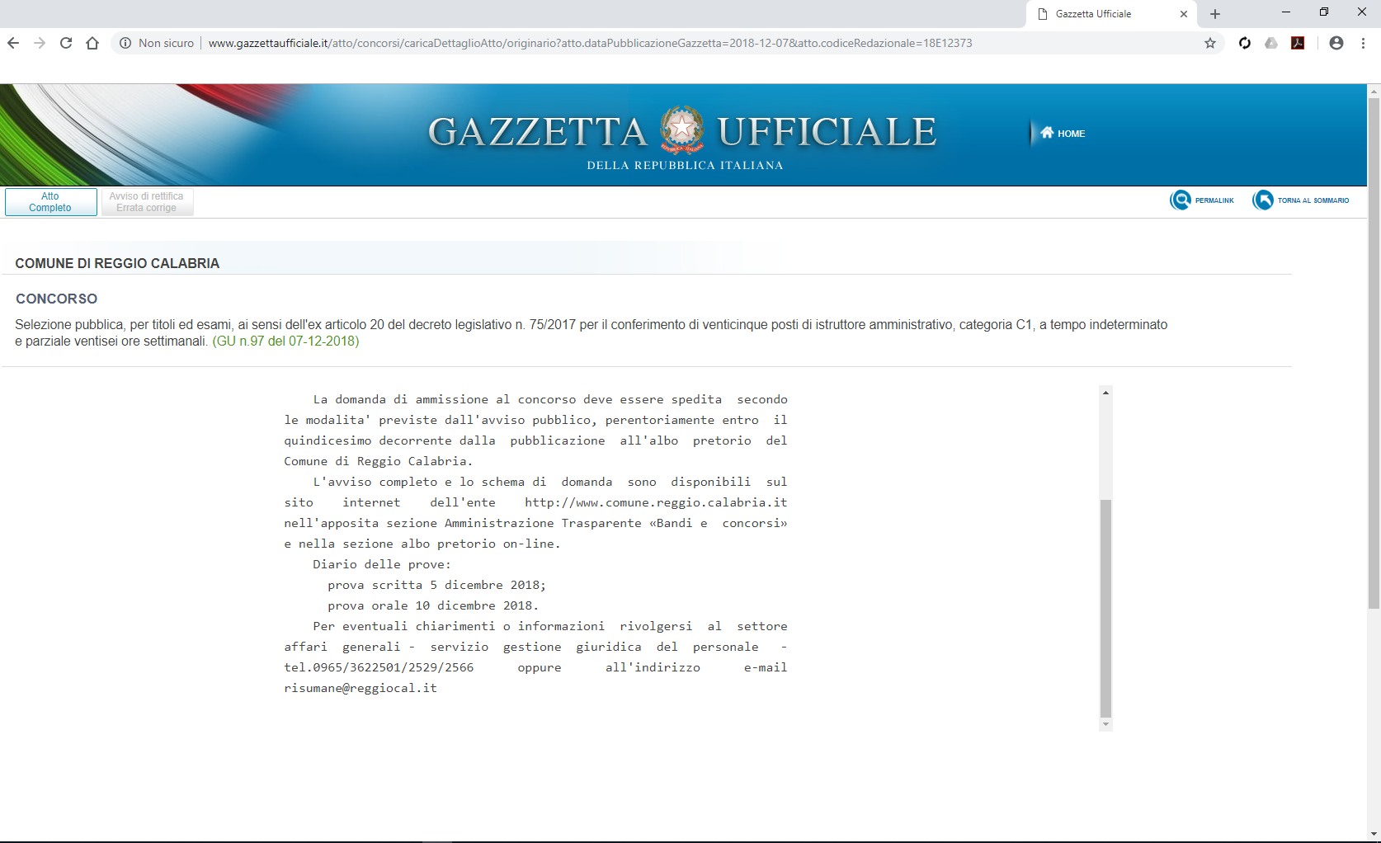This screenshot has height=843, width=1381.
Task: Click the GU n.97 del 07-12-2018 reference
Action: [286, 341]
